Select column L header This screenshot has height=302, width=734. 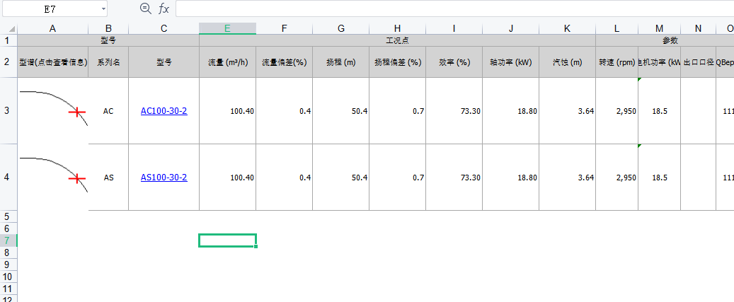pos(617,28)
